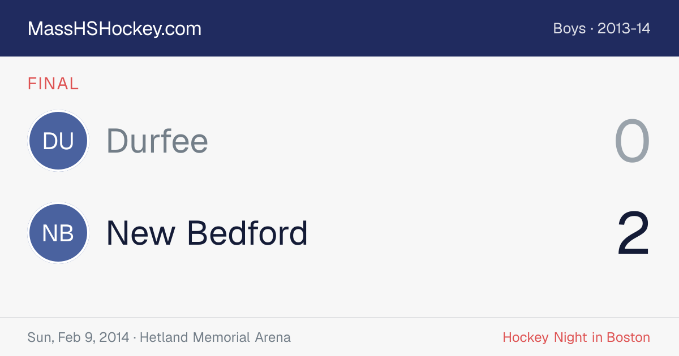Click New Bedford's score of 2
The image size is (679, 356).
click(x=634, y=233)
